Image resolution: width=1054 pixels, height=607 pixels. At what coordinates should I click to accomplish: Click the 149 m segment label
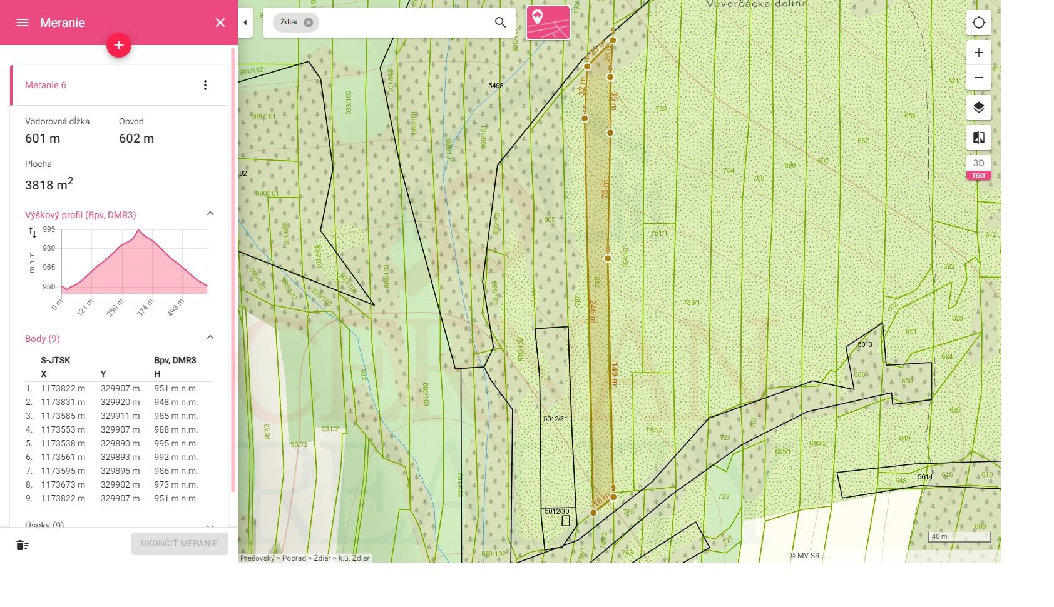[615, 373]
